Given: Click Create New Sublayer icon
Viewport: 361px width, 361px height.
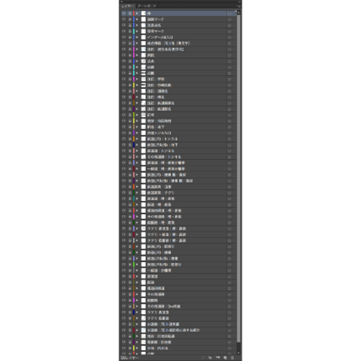Looking at the screenshot, I should click(x=217, y=357).
